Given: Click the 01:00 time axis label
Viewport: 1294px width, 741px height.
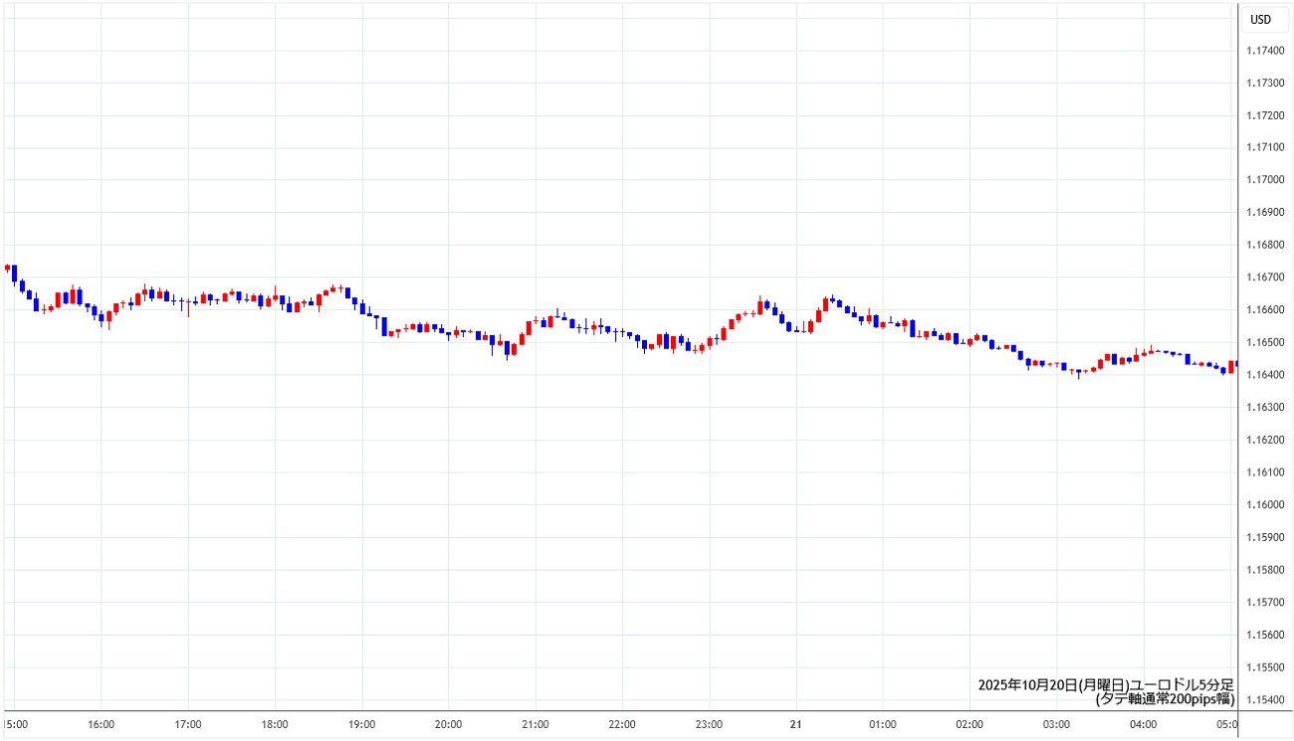Looking at the screenshot, I should pos(883,724).
